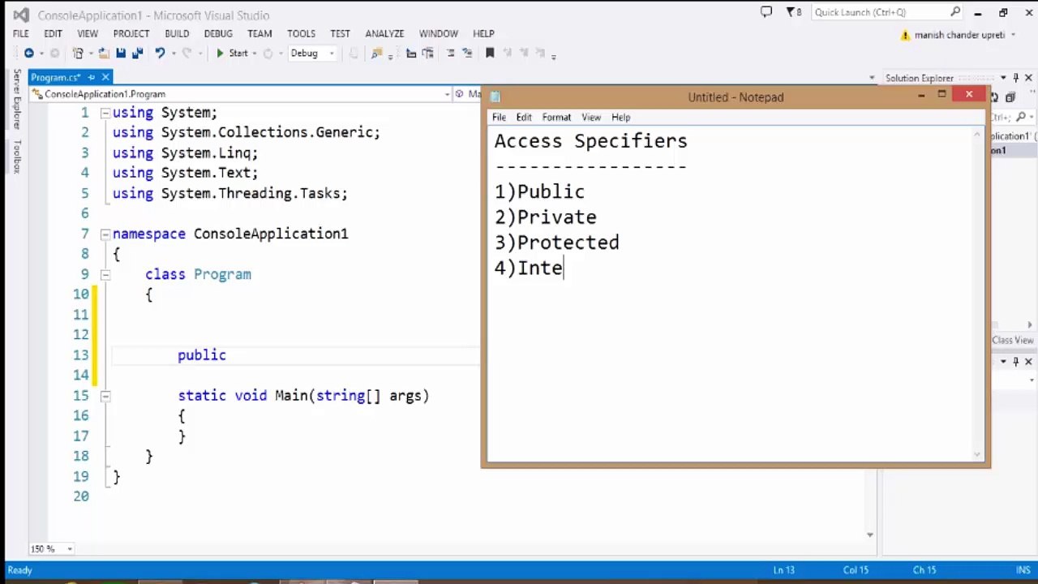Open Notepad's View menu

pos(591,118)
